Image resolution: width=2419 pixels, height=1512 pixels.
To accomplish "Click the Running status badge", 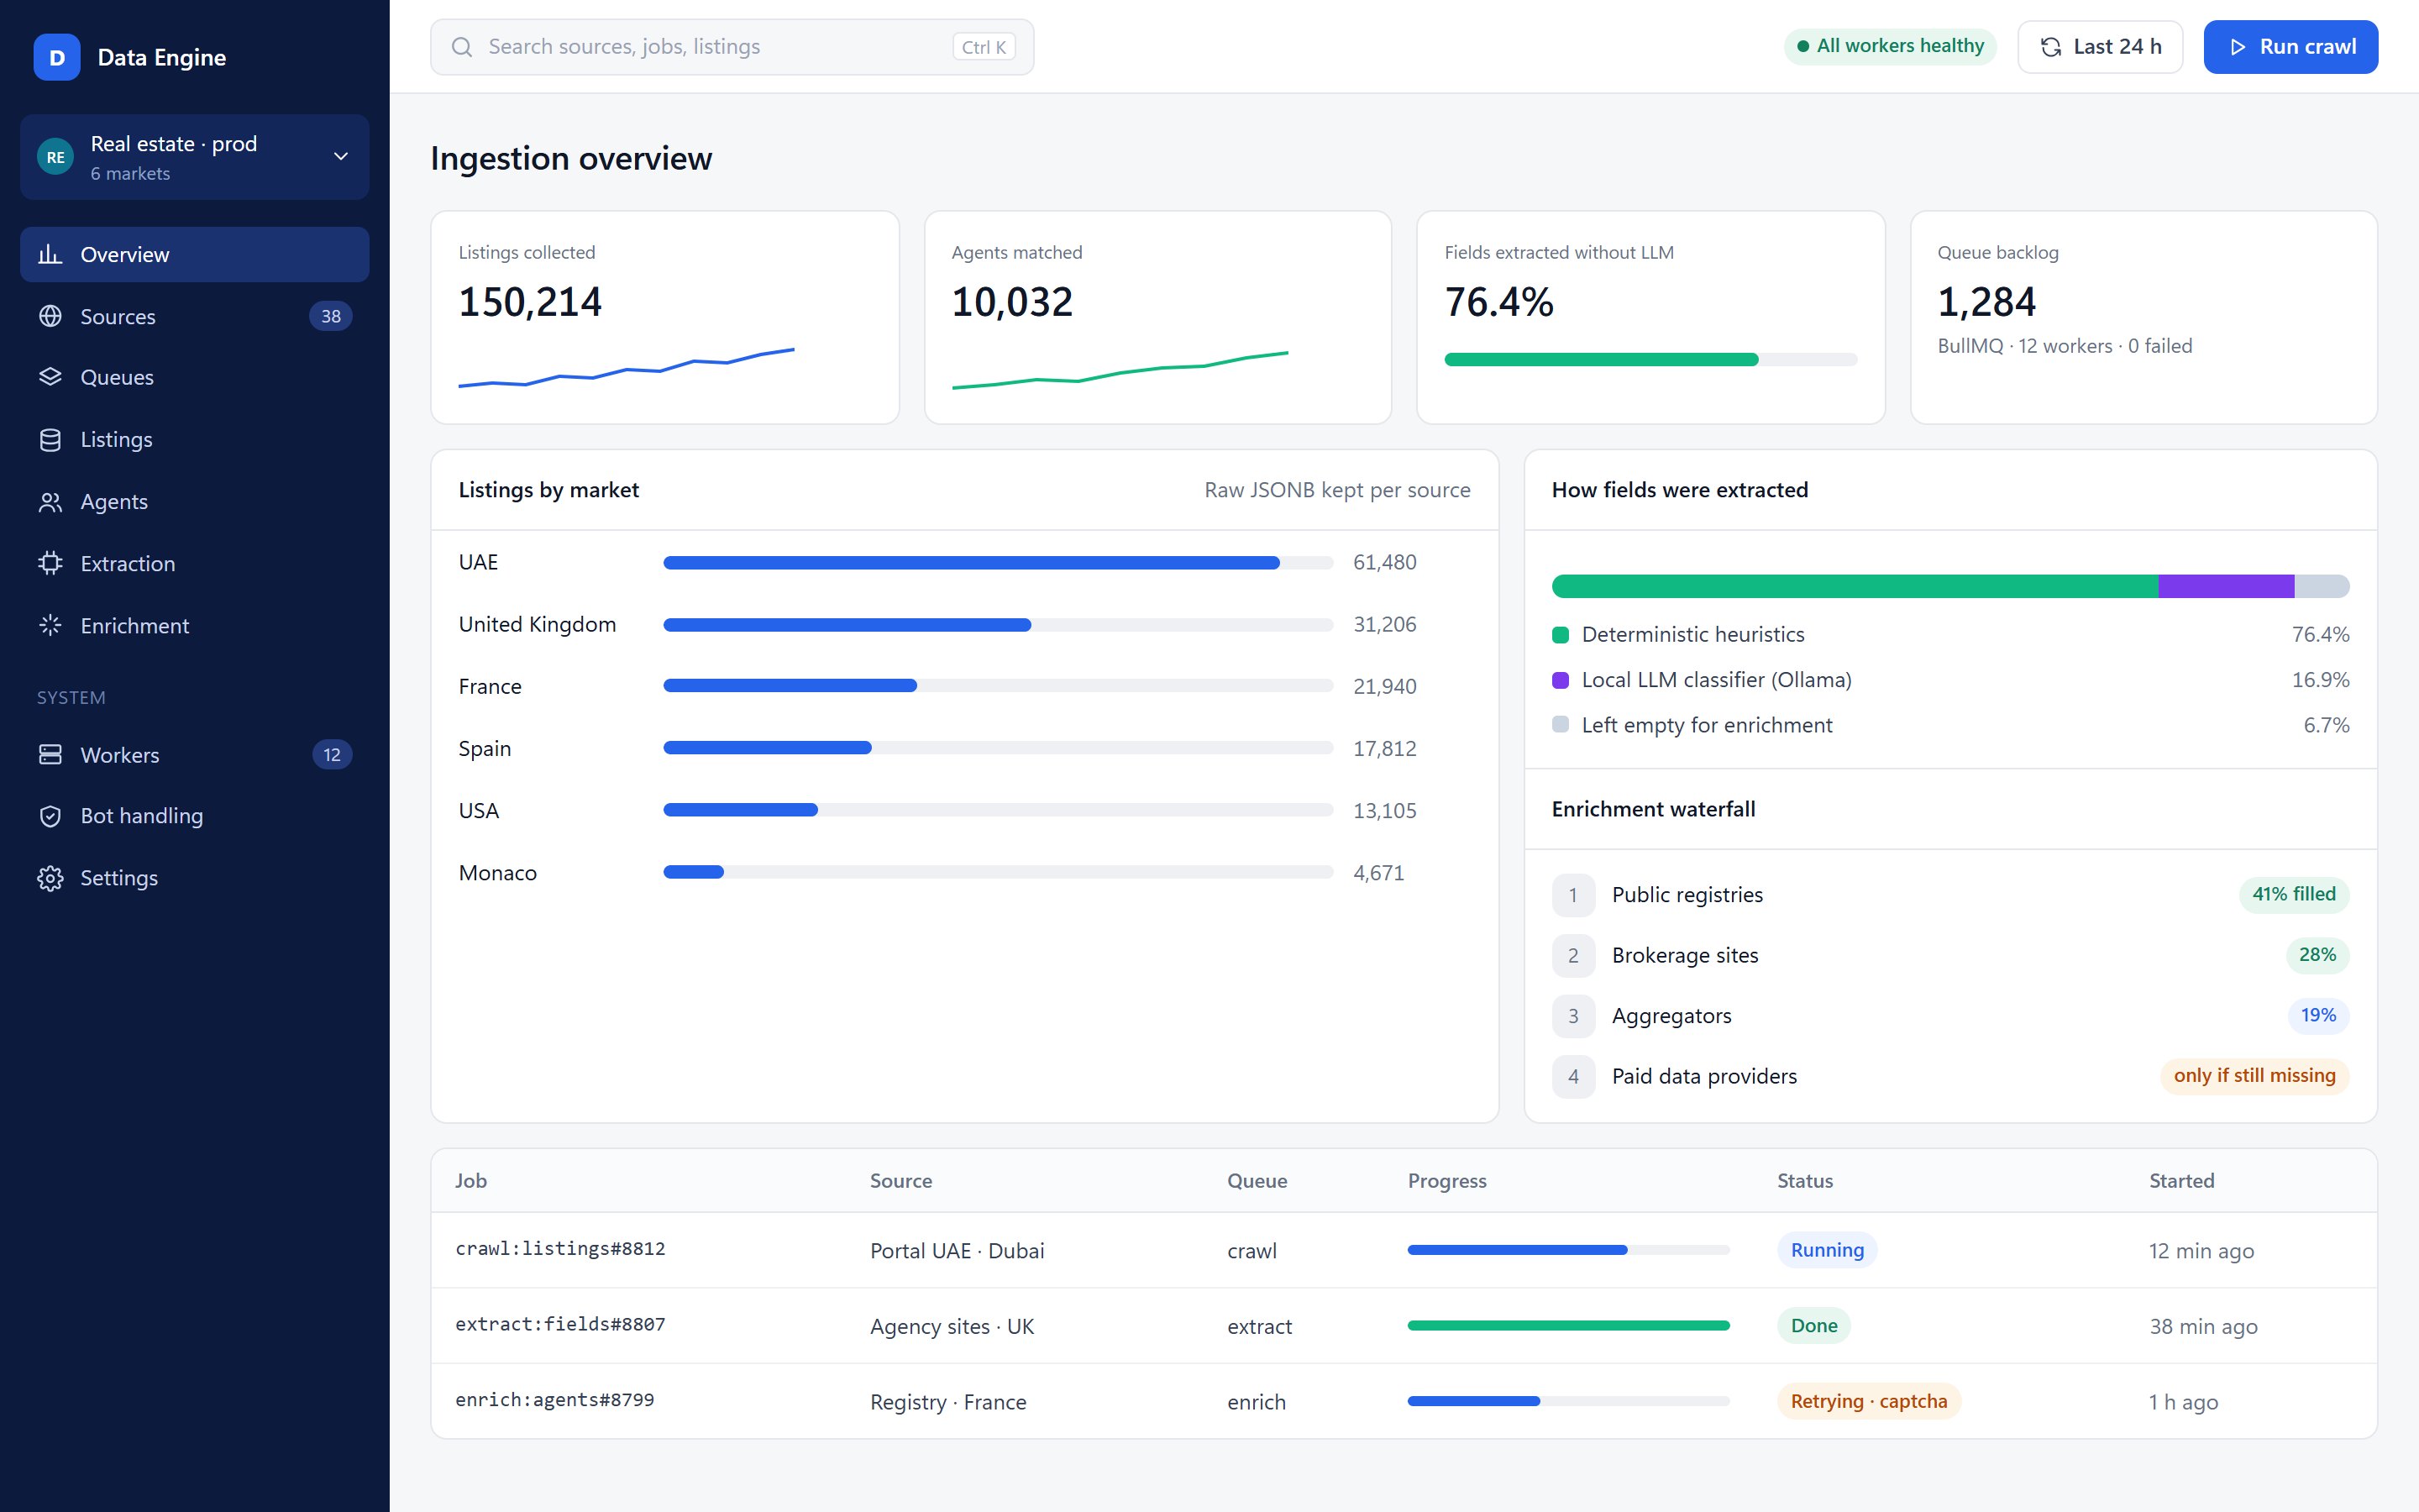I will 1826,1250.
